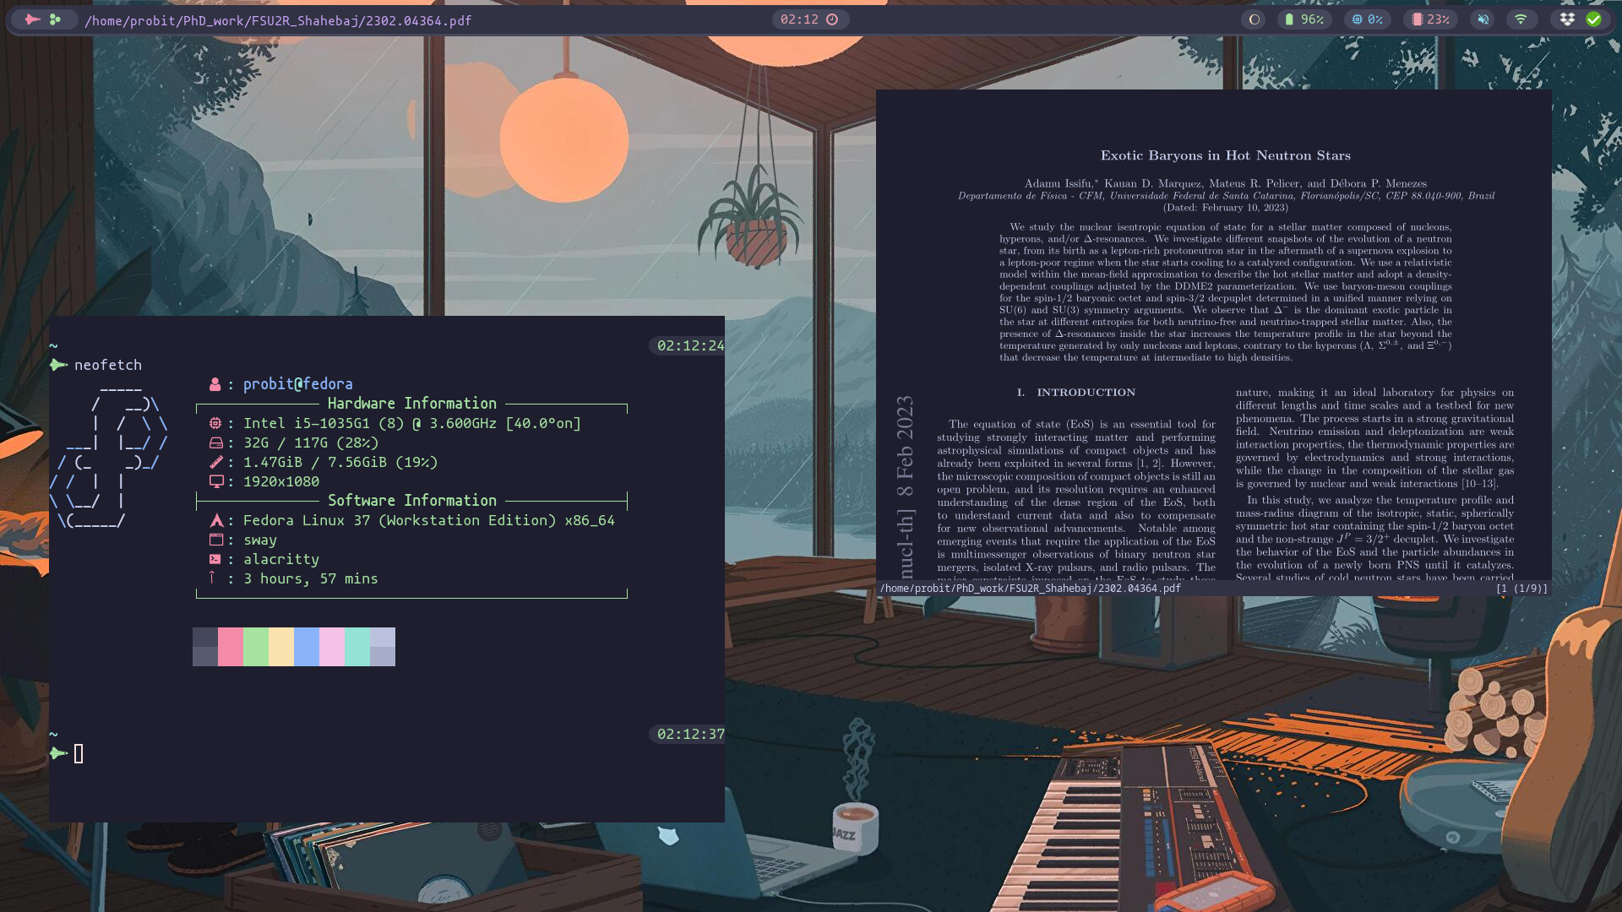
Task: Click the CPU 0% usage indicator
Action: click(x=1367, y=19)
